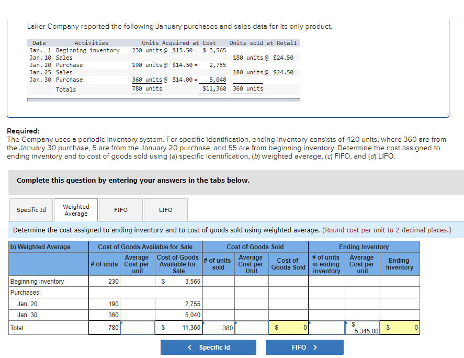
Task: Switch to the Specific Id tab
Action: [x=31, y=209]
